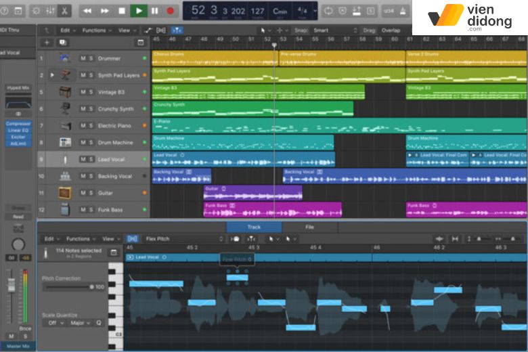Open the Flex Pitch mode dropdown

[x=184, y=239]
